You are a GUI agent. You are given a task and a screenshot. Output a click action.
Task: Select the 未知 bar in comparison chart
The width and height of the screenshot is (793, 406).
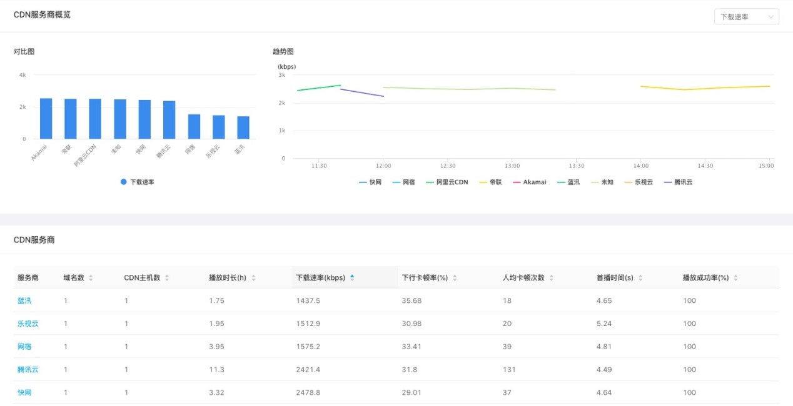[x=120, y=119]
